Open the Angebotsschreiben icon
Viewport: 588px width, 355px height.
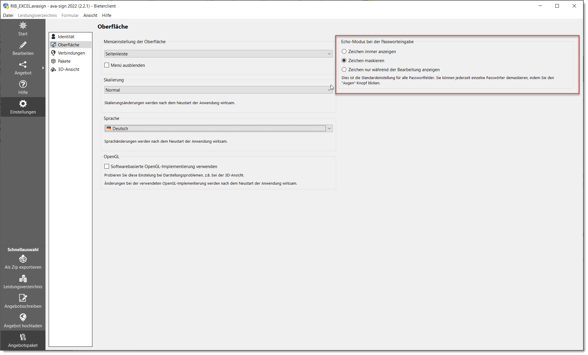(x=23, y=298)
